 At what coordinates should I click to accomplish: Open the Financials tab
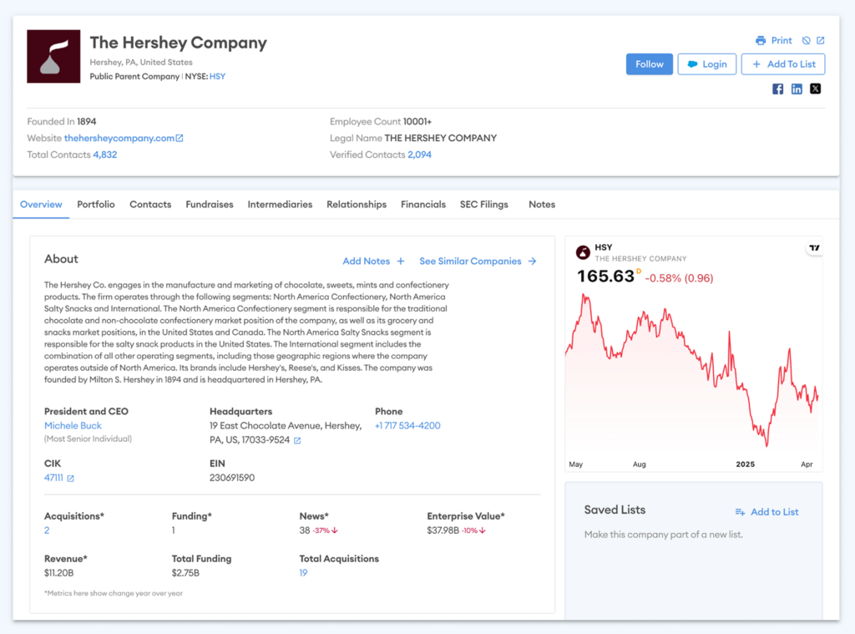(423, 205)
